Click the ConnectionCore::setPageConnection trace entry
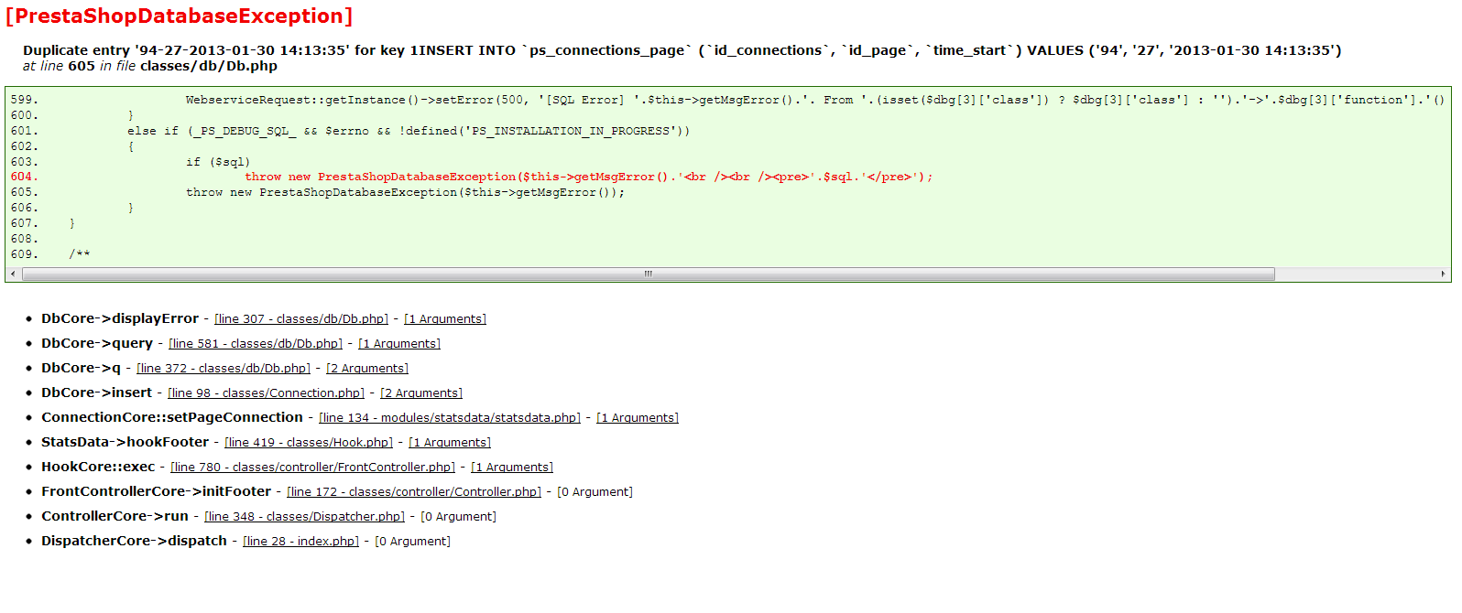1462x613 pixels. pos(172,417)
